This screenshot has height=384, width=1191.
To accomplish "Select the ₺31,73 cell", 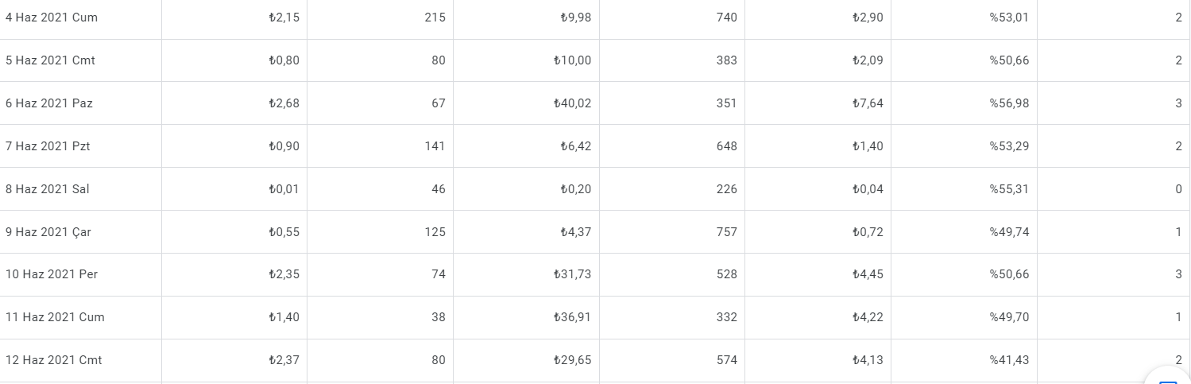I will point(526,274).
